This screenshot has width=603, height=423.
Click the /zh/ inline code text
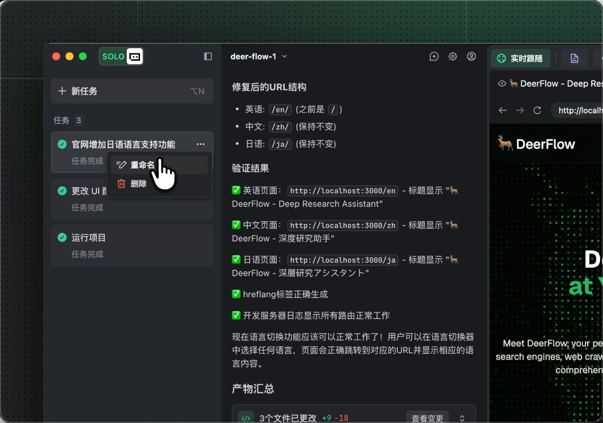click(x=280, y=127)
